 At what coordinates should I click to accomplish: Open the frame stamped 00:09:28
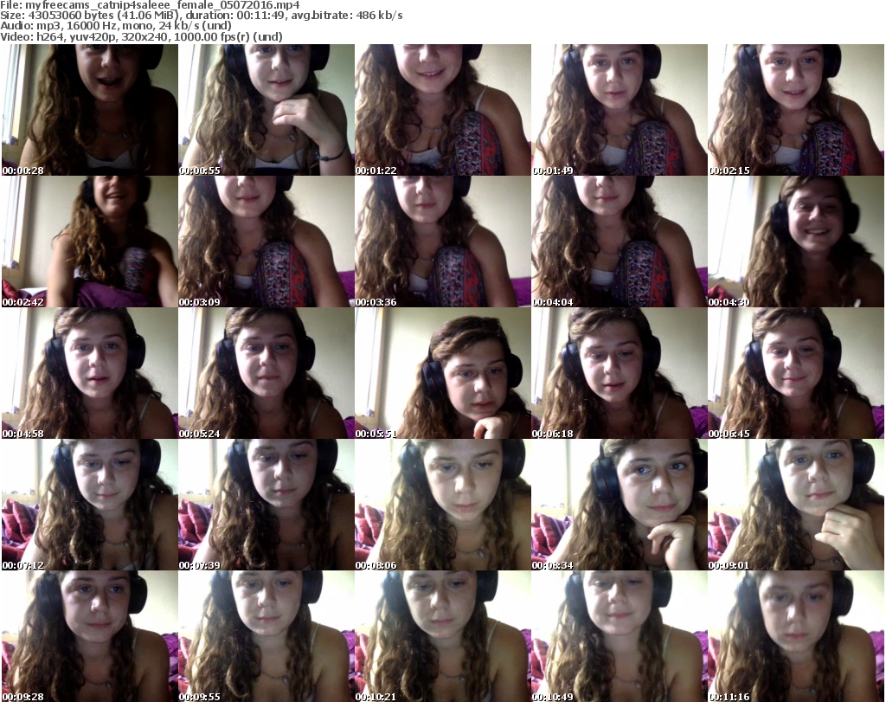point(90,636)
